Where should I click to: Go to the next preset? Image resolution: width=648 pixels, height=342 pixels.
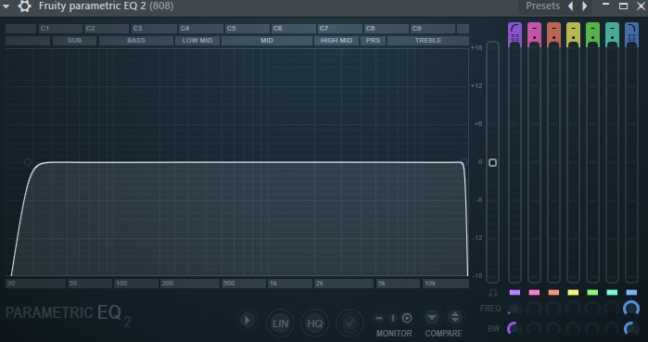point(585,6)
